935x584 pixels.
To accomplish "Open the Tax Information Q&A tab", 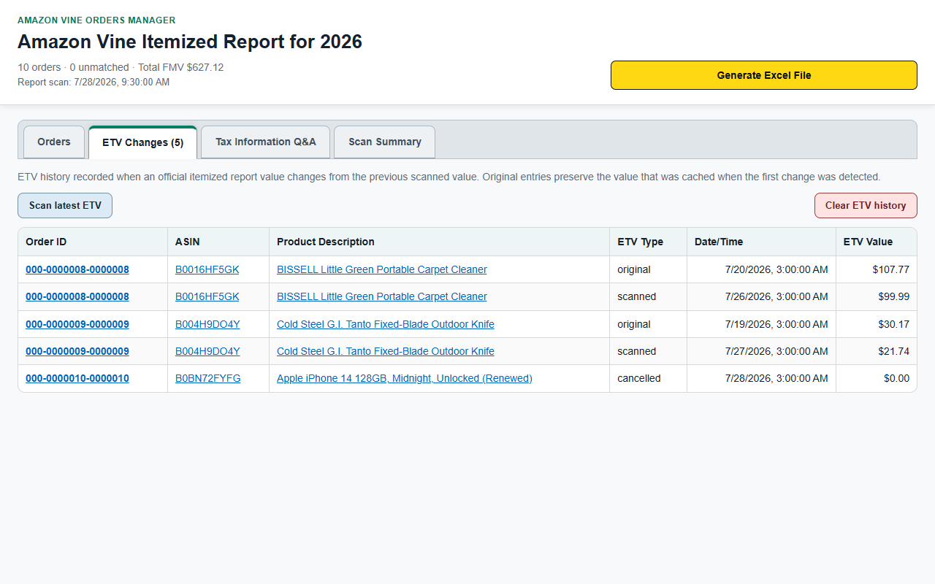I will tap(266, 142).
